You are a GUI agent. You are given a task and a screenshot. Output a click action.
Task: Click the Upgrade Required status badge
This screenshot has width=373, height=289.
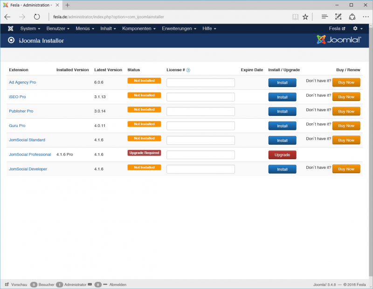pos(144,153)
